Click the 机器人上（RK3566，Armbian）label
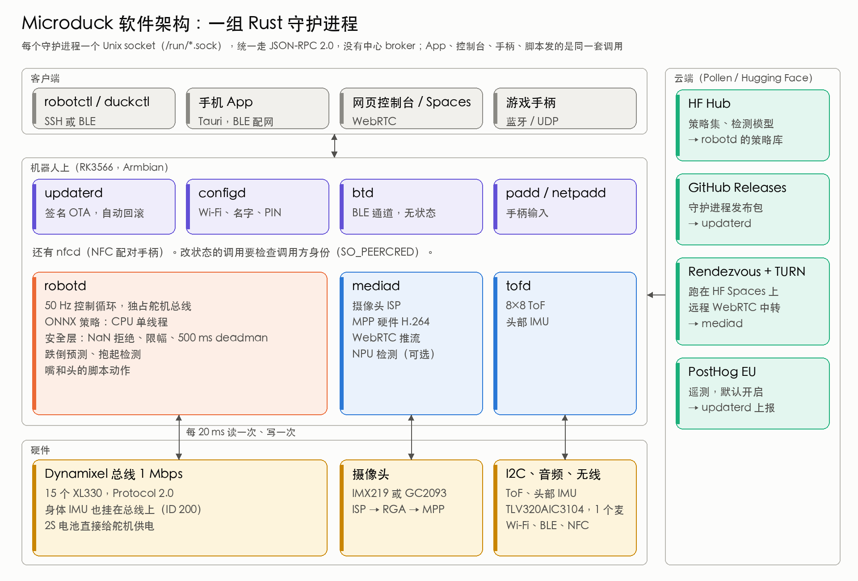 tap(100, 168)
